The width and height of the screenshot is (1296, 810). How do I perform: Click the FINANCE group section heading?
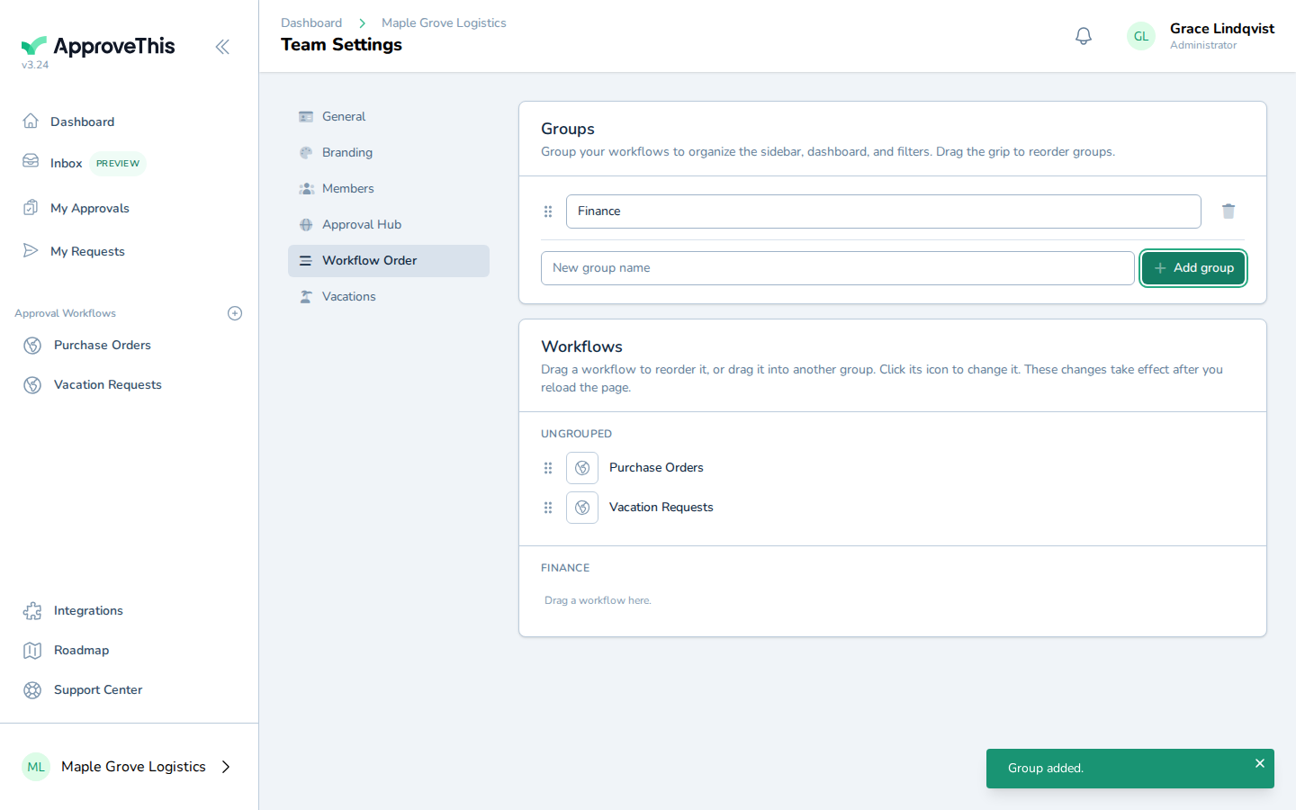click(565, 568)
